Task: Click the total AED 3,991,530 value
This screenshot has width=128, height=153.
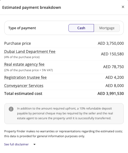Action: 111,94
